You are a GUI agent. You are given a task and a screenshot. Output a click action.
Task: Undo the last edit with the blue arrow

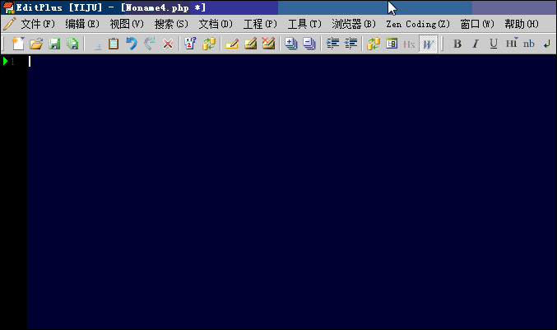coord(132,44)
